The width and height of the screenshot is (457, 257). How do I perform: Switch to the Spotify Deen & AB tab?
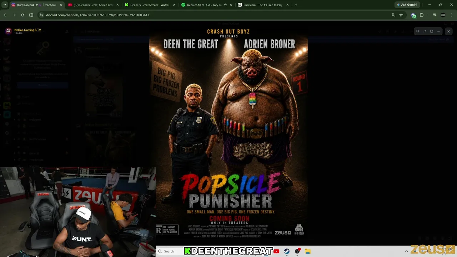click(206, 5)
